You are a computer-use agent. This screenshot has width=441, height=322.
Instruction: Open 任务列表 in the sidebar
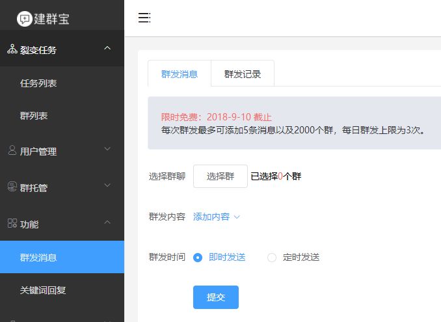tap(62, 83)
